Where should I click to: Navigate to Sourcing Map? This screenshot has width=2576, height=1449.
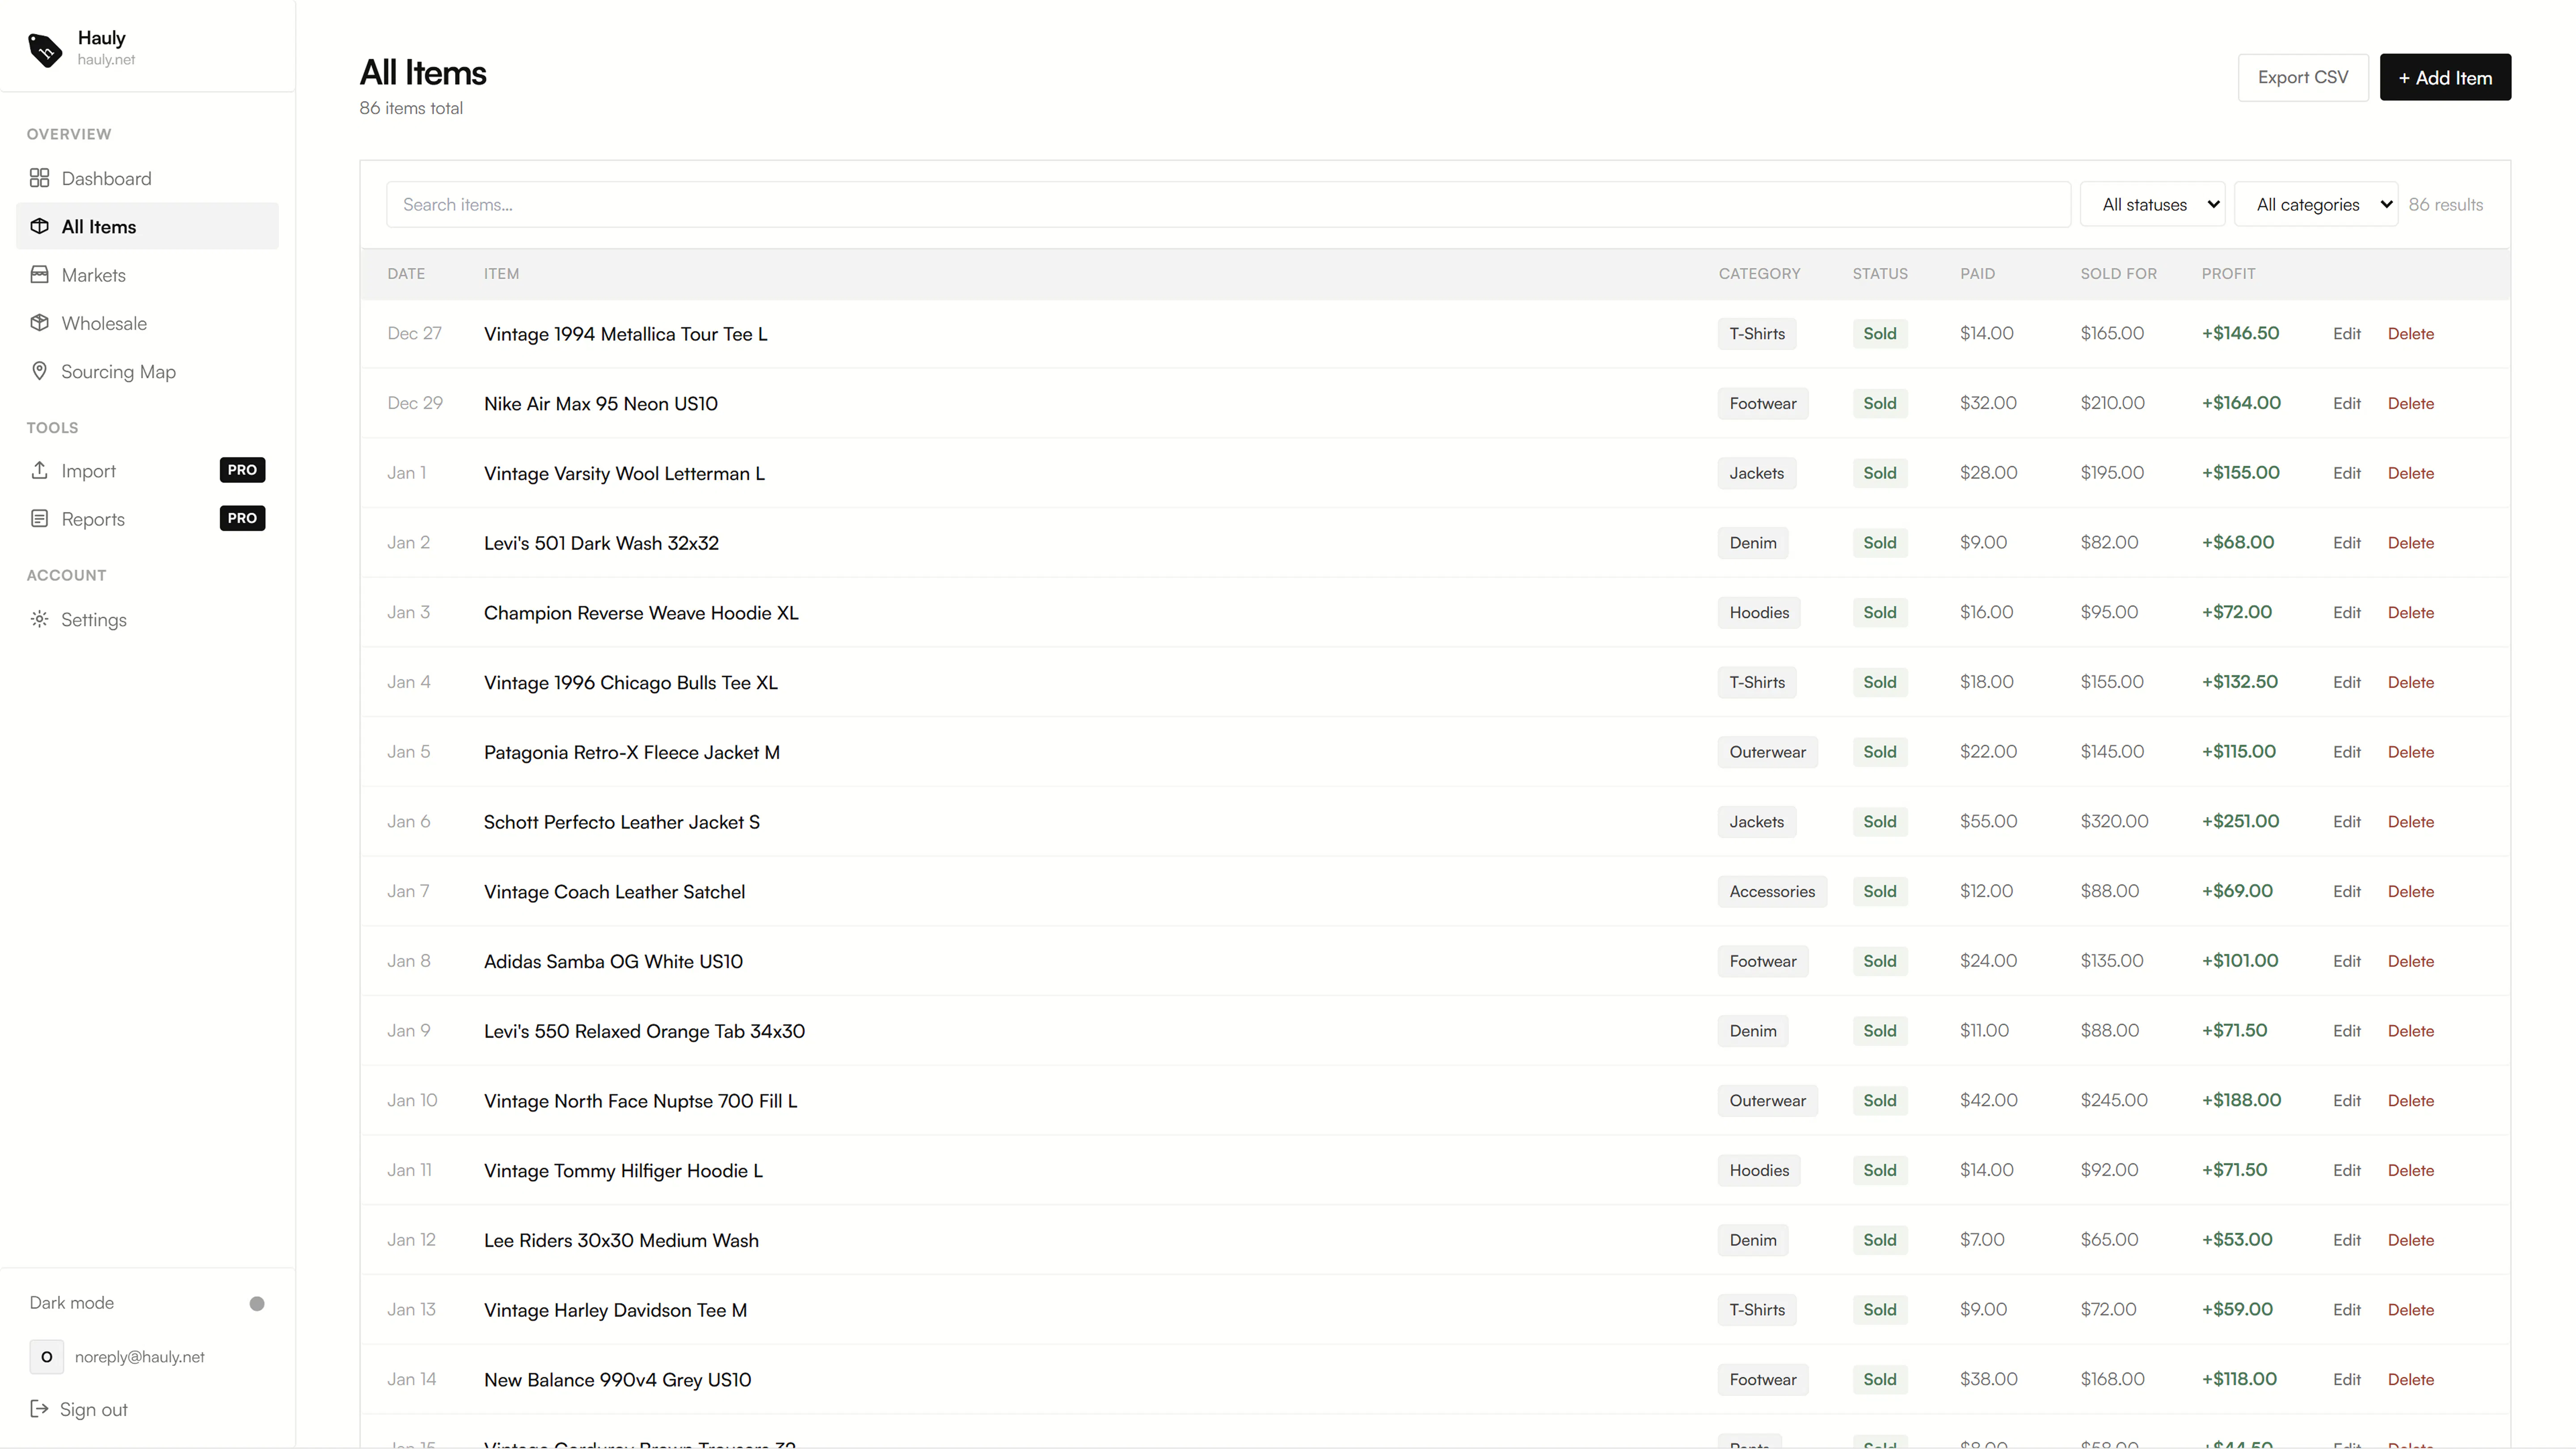pos(147,371)
